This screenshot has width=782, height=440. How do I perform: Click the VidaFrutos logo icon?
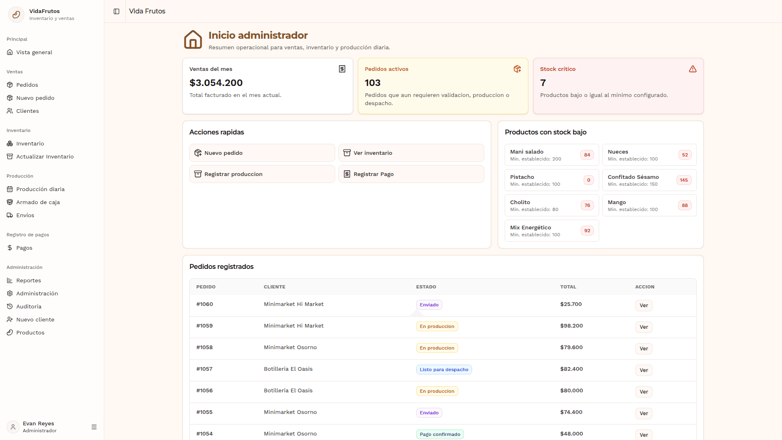16,15
